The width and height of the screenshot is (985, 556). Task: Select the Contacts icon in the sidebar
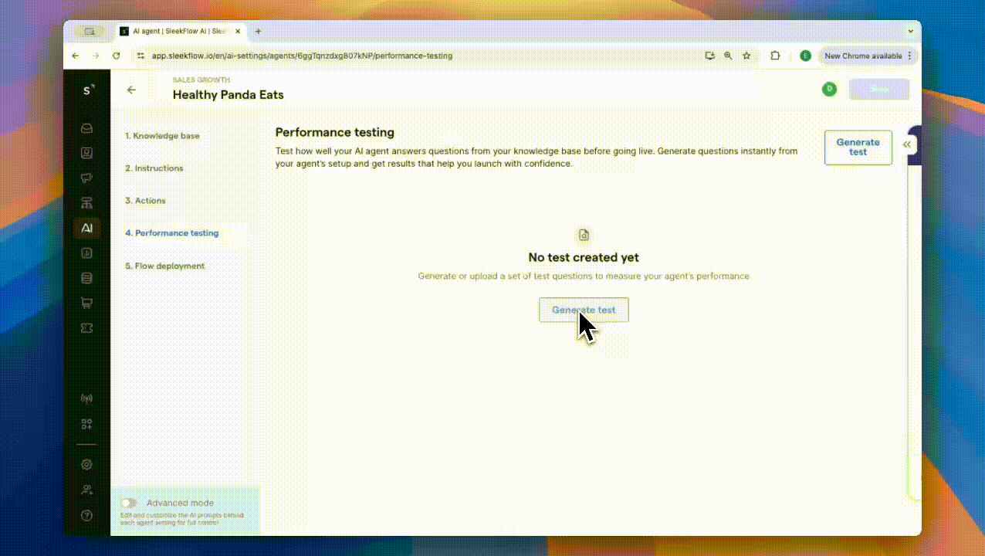[86, 153]
